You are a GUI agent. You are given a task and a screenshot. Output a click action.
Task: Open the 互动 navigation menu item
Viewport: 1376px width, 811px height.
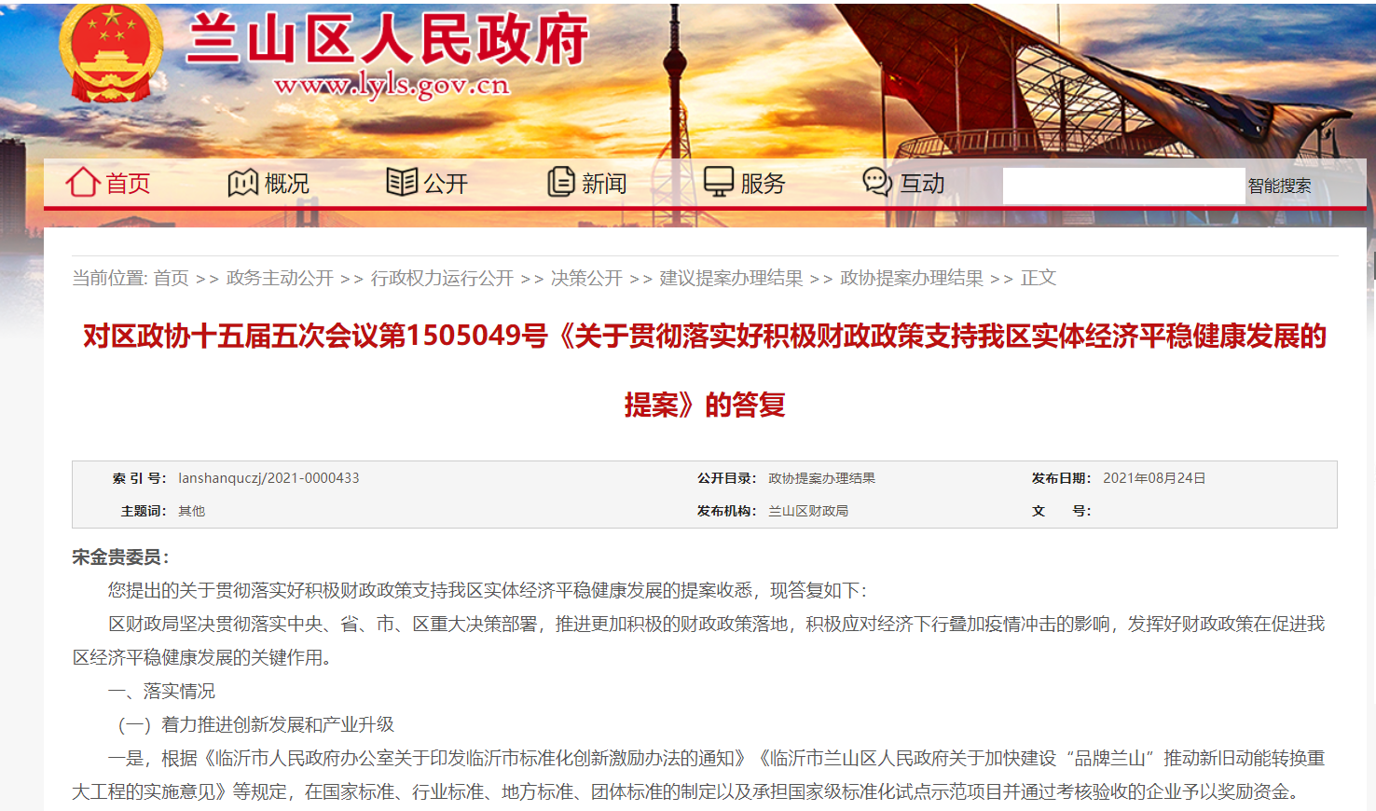[922, 184]
